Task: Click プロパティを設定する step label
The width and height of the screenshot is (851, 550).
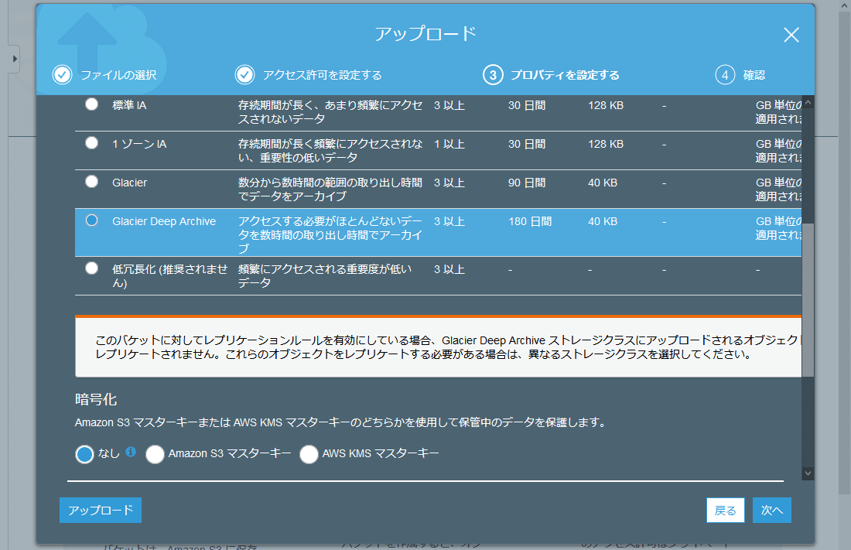Action: click(x=565, y=75)
